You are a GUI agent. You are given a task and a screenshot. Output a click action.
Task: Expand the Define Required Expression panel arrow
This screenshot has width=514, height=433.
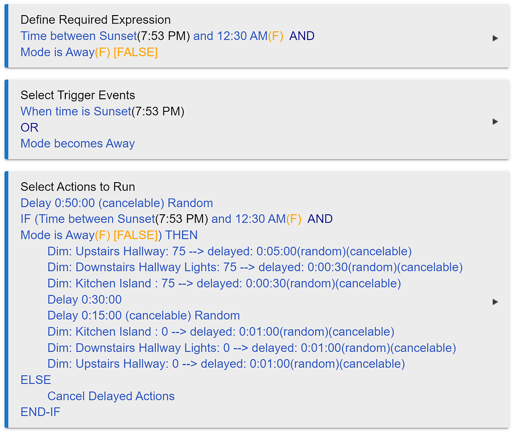[x=495, y=38]
